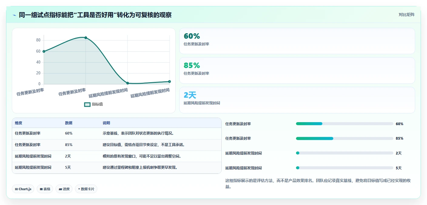Click the last chart data point at 5

tap(170, 82)
